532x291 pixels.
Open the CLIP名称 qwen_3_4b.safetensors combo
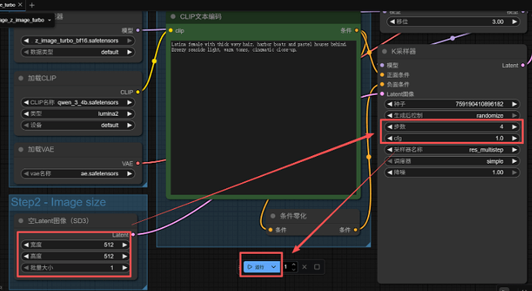point(78,102)
